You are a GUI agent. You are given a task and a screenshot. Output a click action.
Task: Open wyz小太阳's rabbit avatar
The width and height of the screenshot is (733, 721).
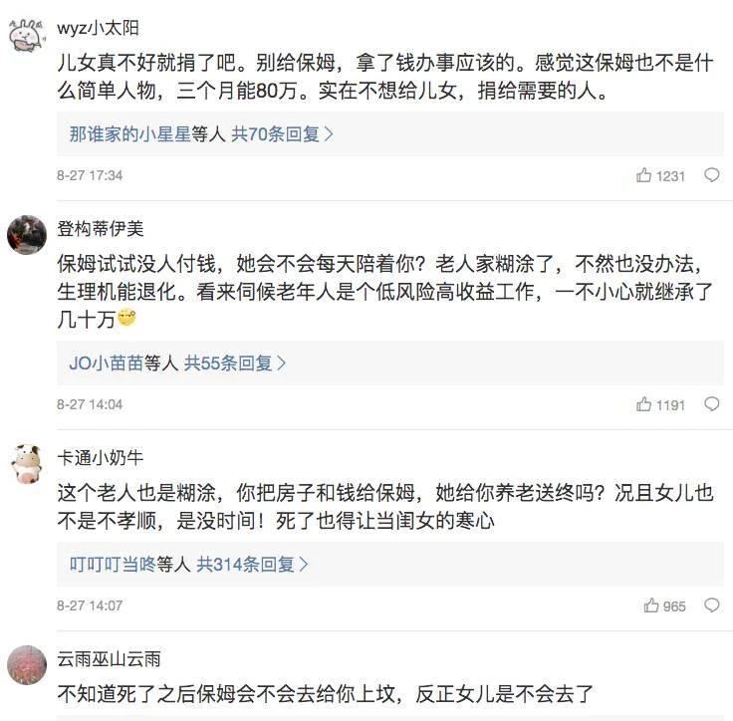point(27,35)
